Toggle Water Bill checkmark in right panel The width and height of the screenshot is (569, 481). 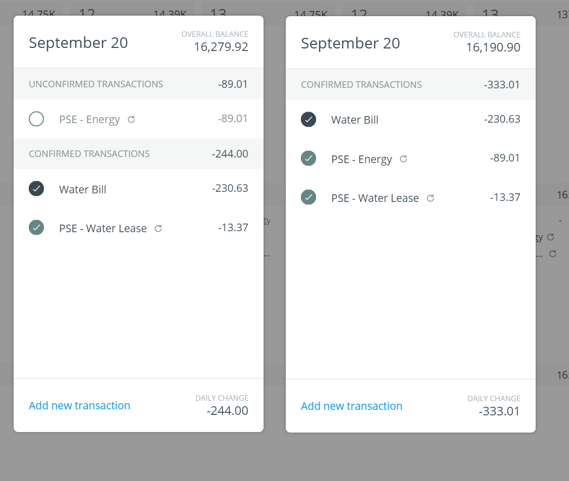tap(308, 119)
